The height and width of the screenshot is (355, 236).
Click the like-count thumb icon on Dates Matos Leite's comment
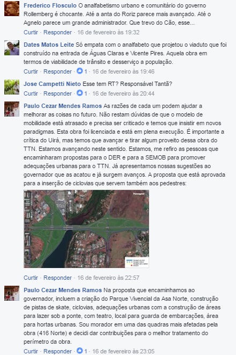coord(79,71)
